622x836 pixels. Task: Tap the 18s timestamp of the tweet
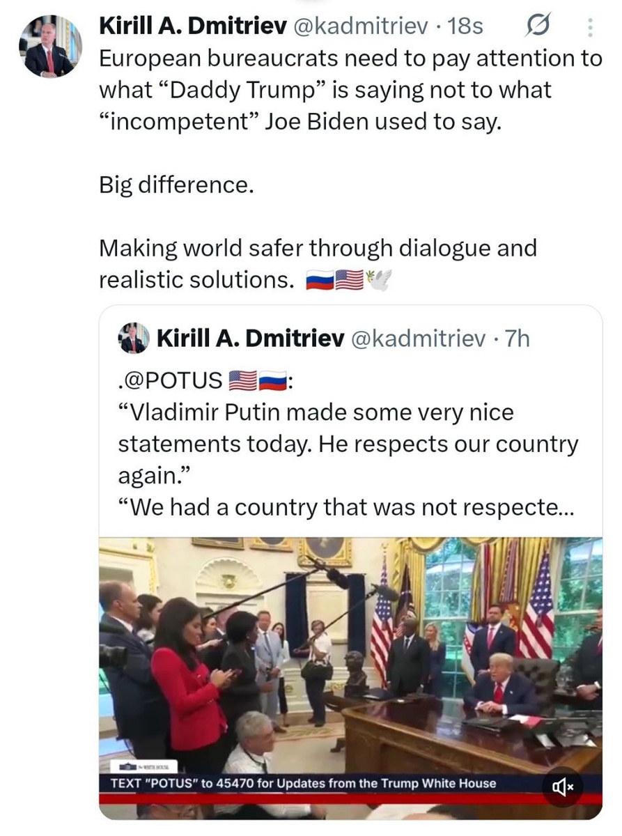(x=466, y=26)
